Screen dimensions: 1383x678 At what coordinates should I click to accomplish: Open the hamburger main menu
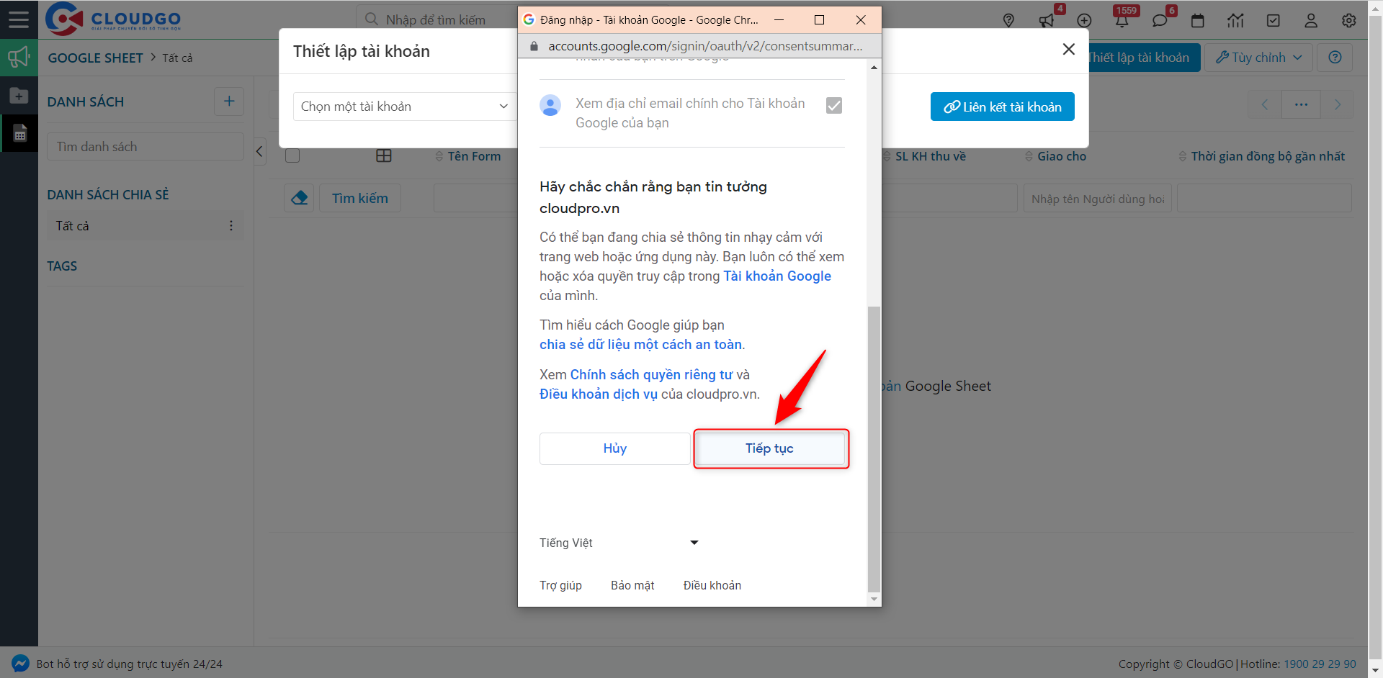[19, 19]
